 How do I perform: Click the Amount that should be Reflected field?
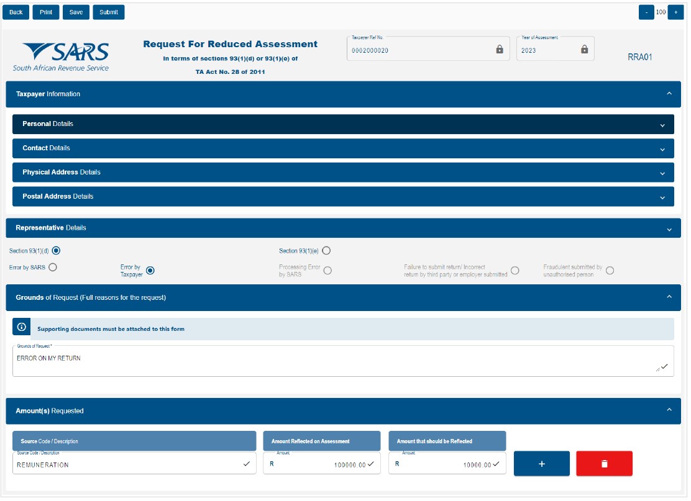pos(447,463)
